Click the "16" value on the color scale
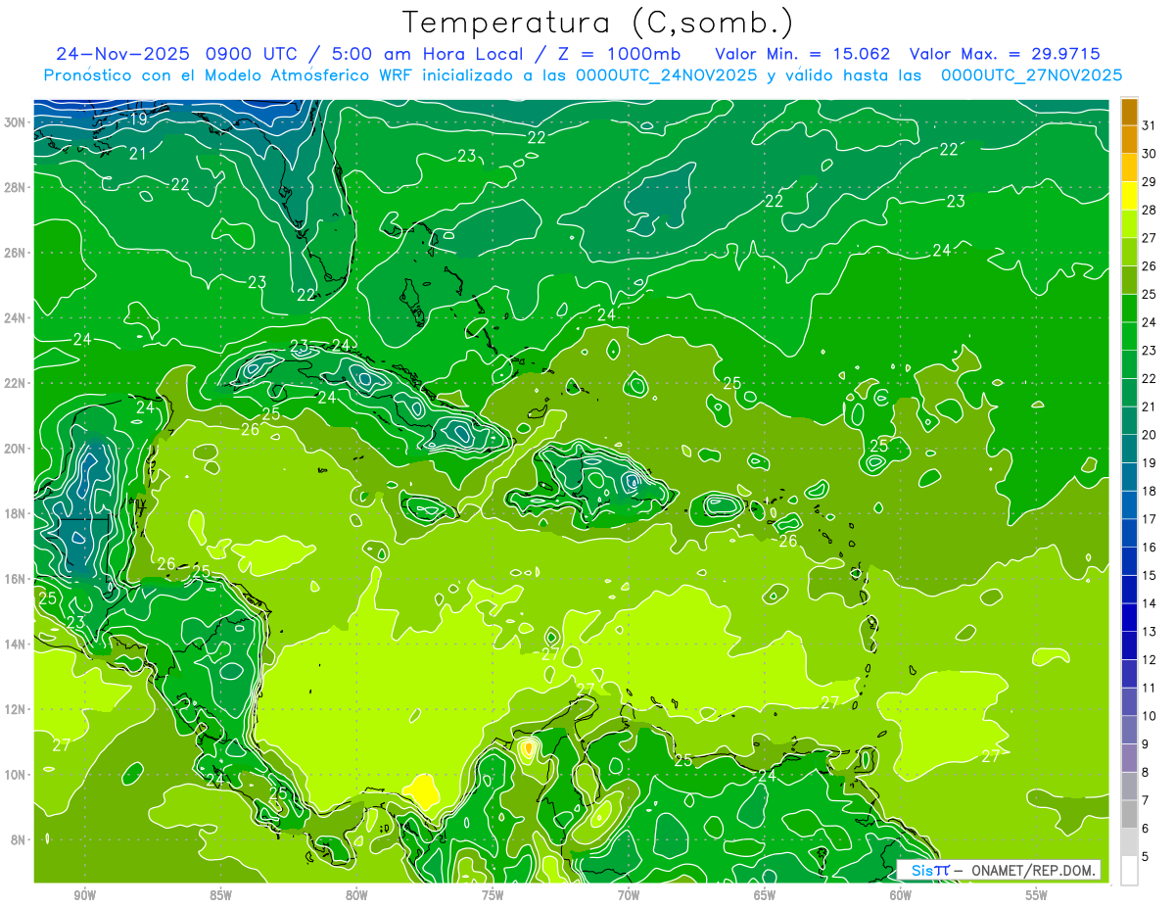 coord(1150,548)
